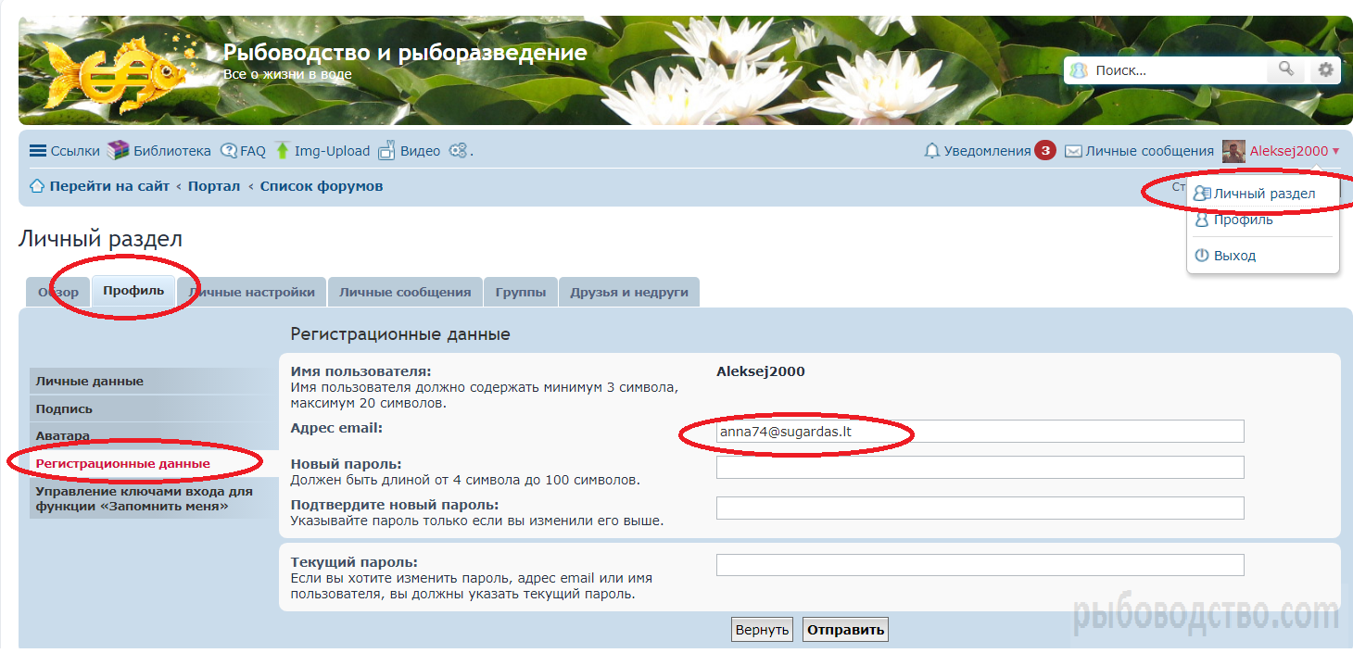
Task: Focus the Текущий пароль input field
Action: [980, 565]
